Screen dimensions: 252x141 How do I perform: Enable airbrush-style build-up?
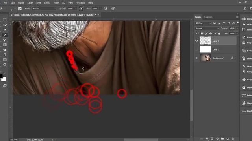(x=106, y=9)
